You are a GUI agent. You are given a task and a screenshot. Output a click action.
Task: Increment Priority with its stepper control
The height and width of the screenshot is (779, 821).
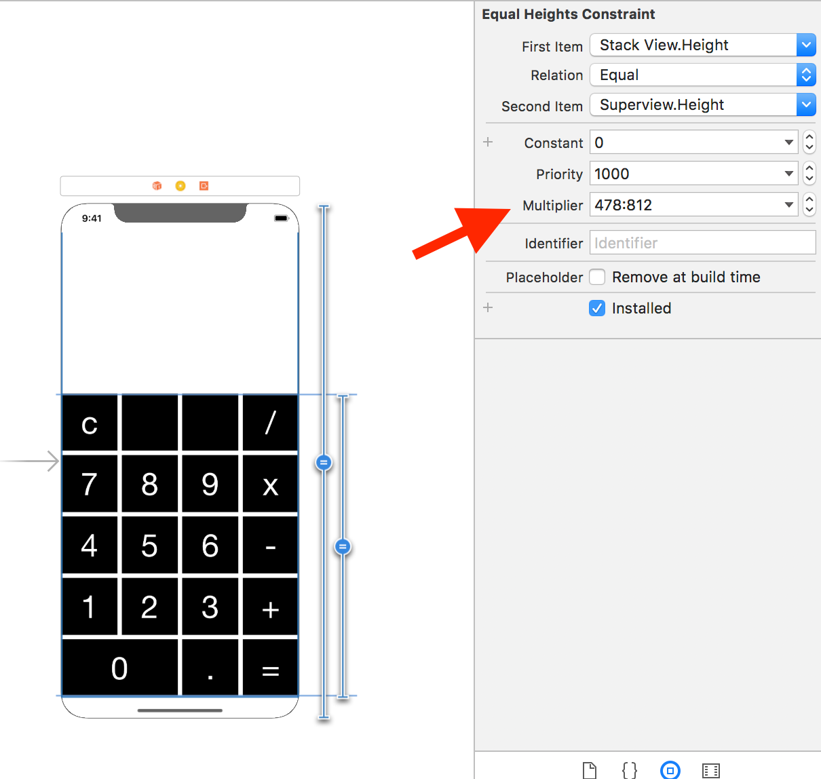pyautogui.click(x=809, y=169)
